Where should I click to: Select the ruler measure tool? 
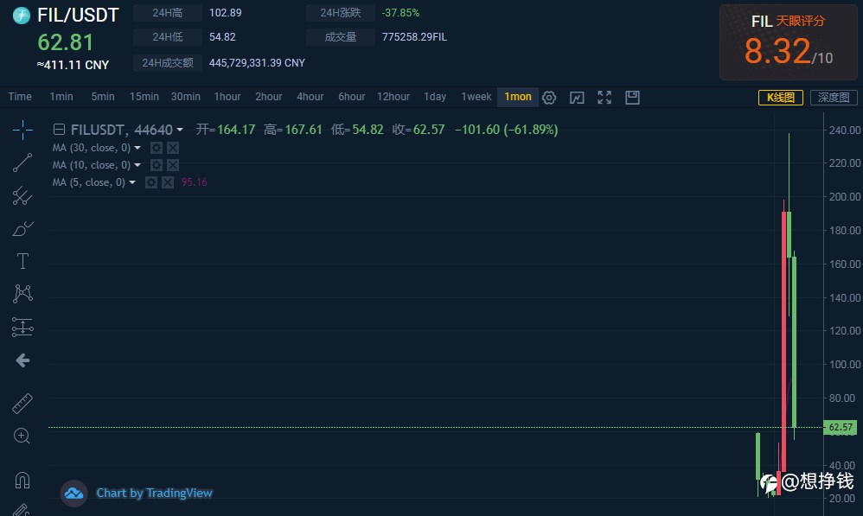click(22, 404)
